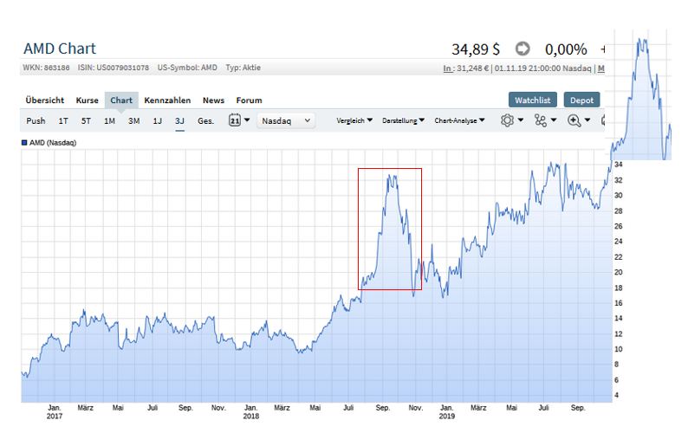Click the share nodes icon
This screenshot has height=427, width=688.
(x=541, y=120)
